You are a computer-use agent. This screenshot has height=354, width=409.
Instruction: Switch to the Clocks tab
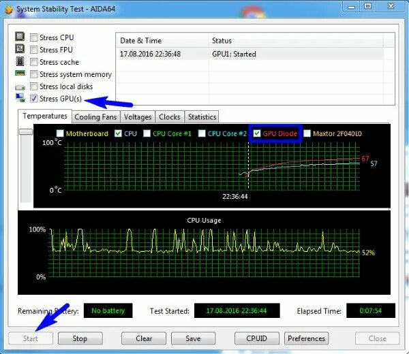point(170,117)
